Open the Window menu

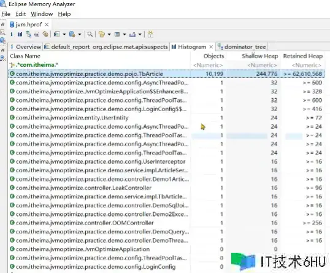tap(42, 14)
